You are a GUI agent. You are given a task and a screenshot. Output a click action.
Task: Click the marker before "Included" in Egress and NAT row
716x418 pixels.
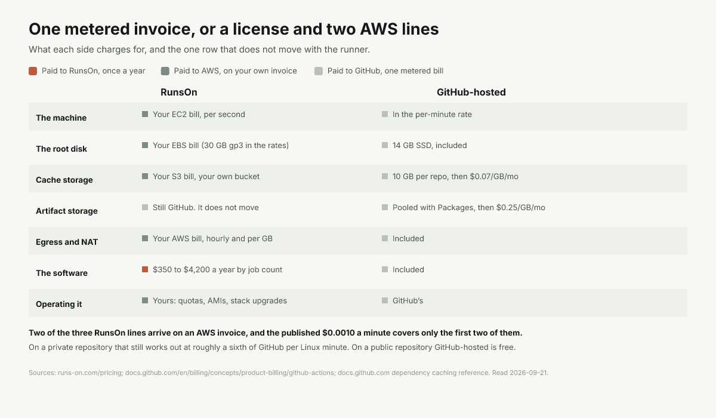385,238
